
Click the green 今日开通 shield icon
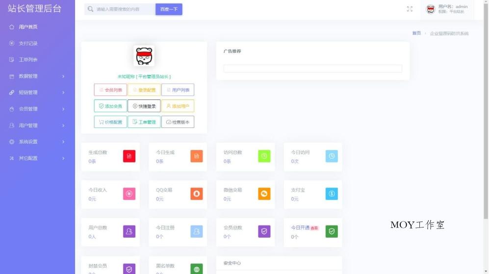[332, 231]
